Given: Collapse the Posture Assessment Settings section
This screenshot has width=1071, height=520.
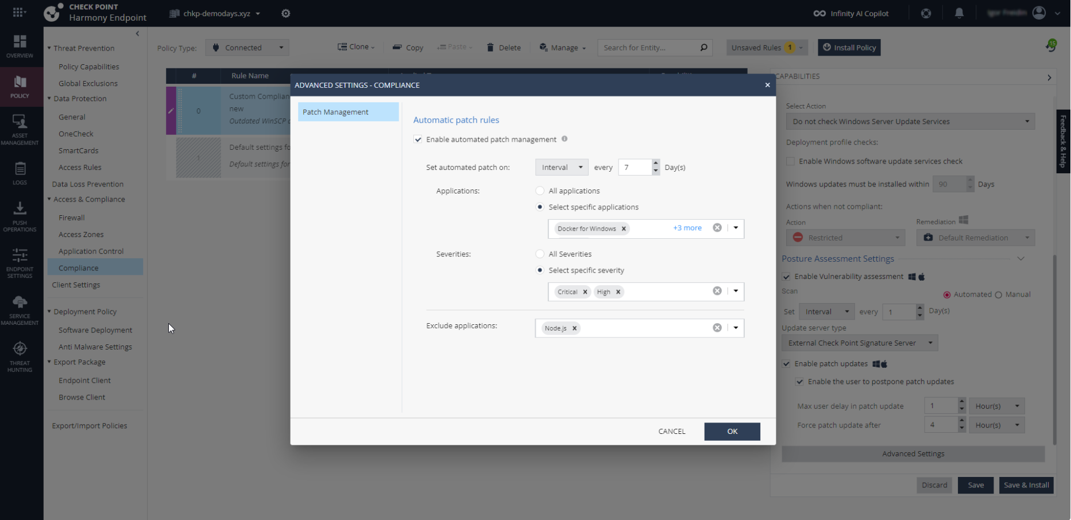Looking at the screenshot, I should coord(1020,259).
